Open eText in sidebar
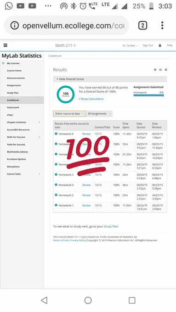176x312 pixels. tap(10, 115)
